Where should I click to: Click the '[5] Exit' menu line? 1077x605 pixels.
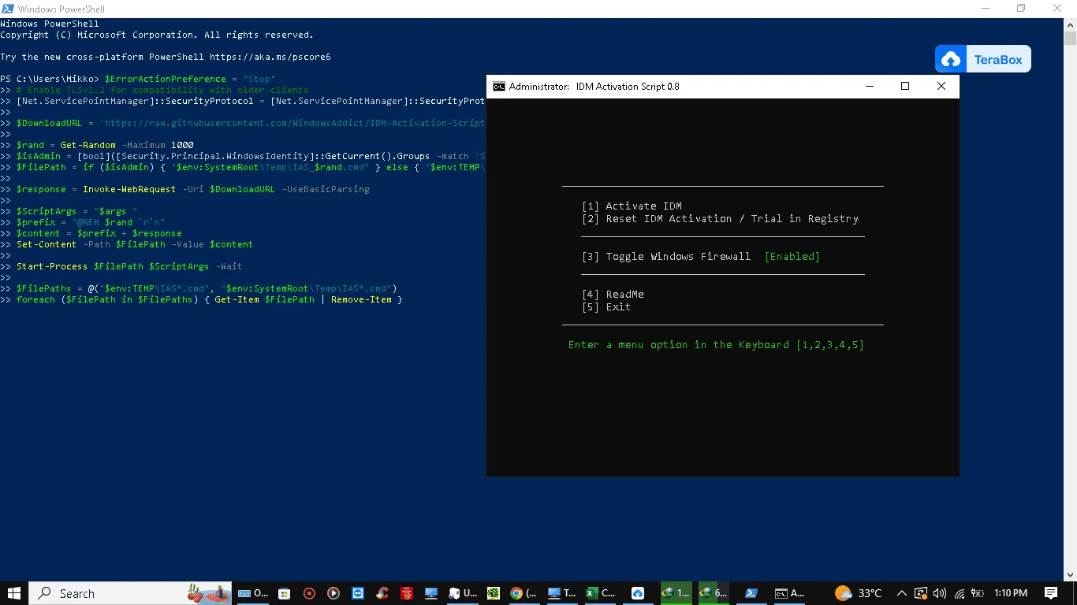click(x=606, y=307)
